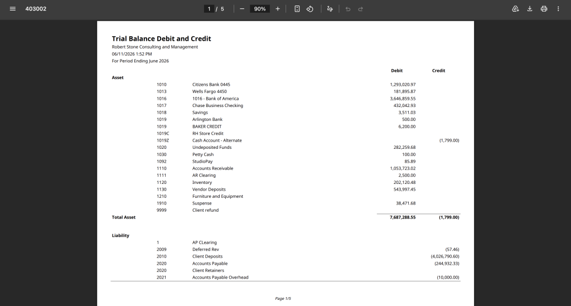Rotate the document counterclockwise
This screenshot has height=306, width=571.
tap(310, 9)
